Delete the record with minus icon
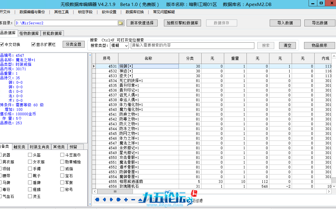The height and width of the screenshot is (209, 336). pyautogui.click(x=133, y=200)
